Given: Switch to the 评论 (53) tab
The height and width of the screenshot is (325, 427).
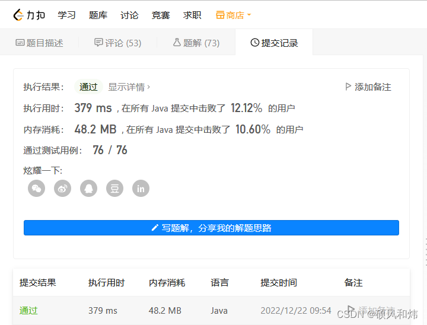Looking at the screenshot, I should click(x=117, y=43).
